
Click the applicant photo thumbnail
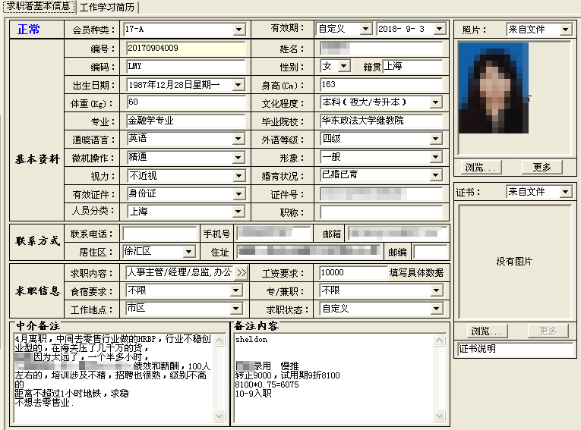click(494, 88)
